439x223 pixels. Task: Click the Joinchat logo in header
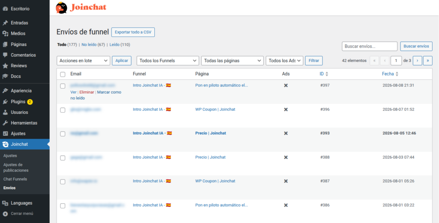81,8
